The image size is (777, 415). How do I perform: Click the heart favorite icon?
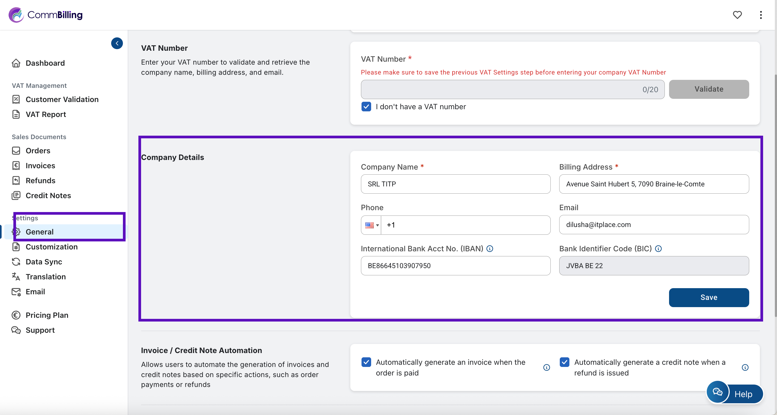coord(737,15)
